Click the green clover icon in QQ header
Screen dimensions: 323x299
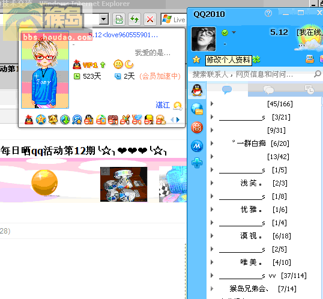(x=256, y=60)
